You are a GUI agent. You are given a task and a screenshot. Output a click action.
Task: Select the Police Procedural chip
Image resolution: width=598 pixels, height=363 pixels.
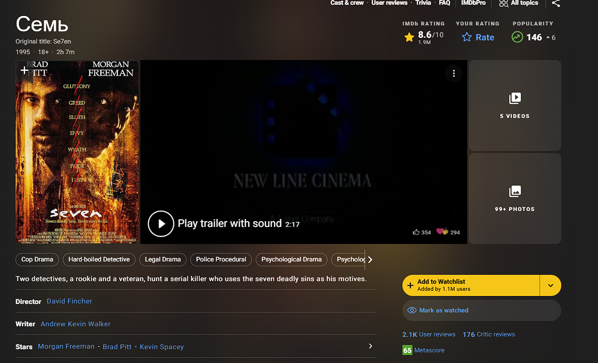click(221, 259)
